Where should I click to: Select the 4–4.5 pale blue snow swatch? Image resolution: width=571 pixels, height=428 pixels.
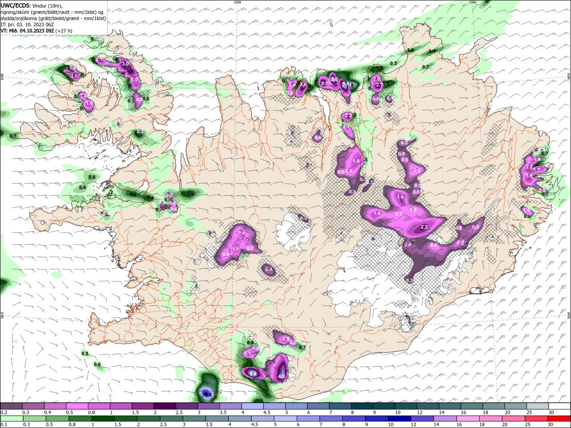(252, 406)
